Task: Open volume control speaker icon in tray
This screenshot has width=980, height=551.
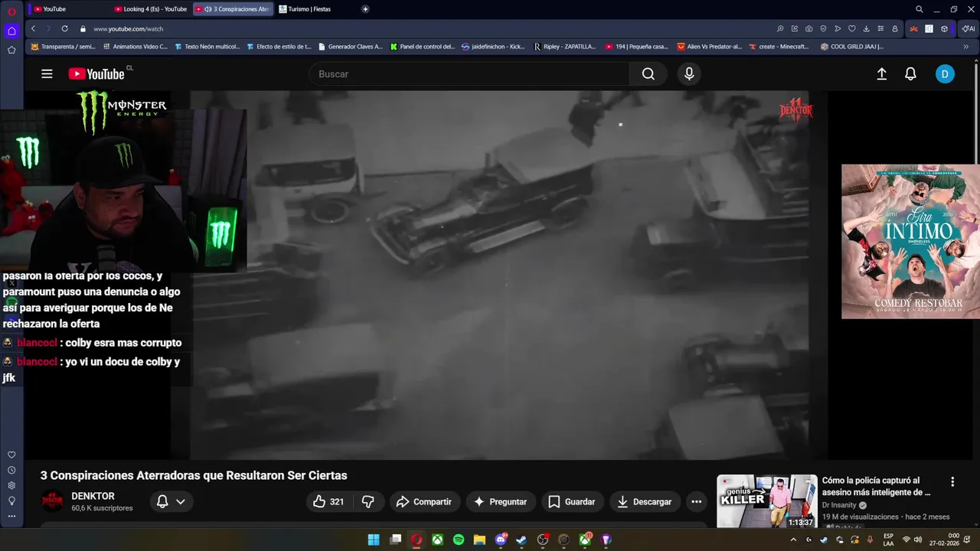Action: (917, 540)
